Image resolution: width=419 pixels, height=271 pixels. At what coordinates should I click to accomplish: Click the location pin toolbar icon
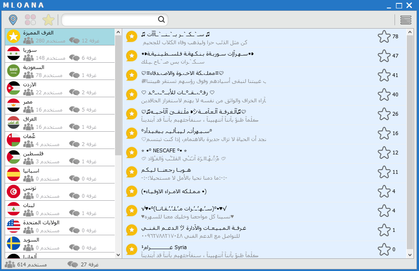coord(13,20)
